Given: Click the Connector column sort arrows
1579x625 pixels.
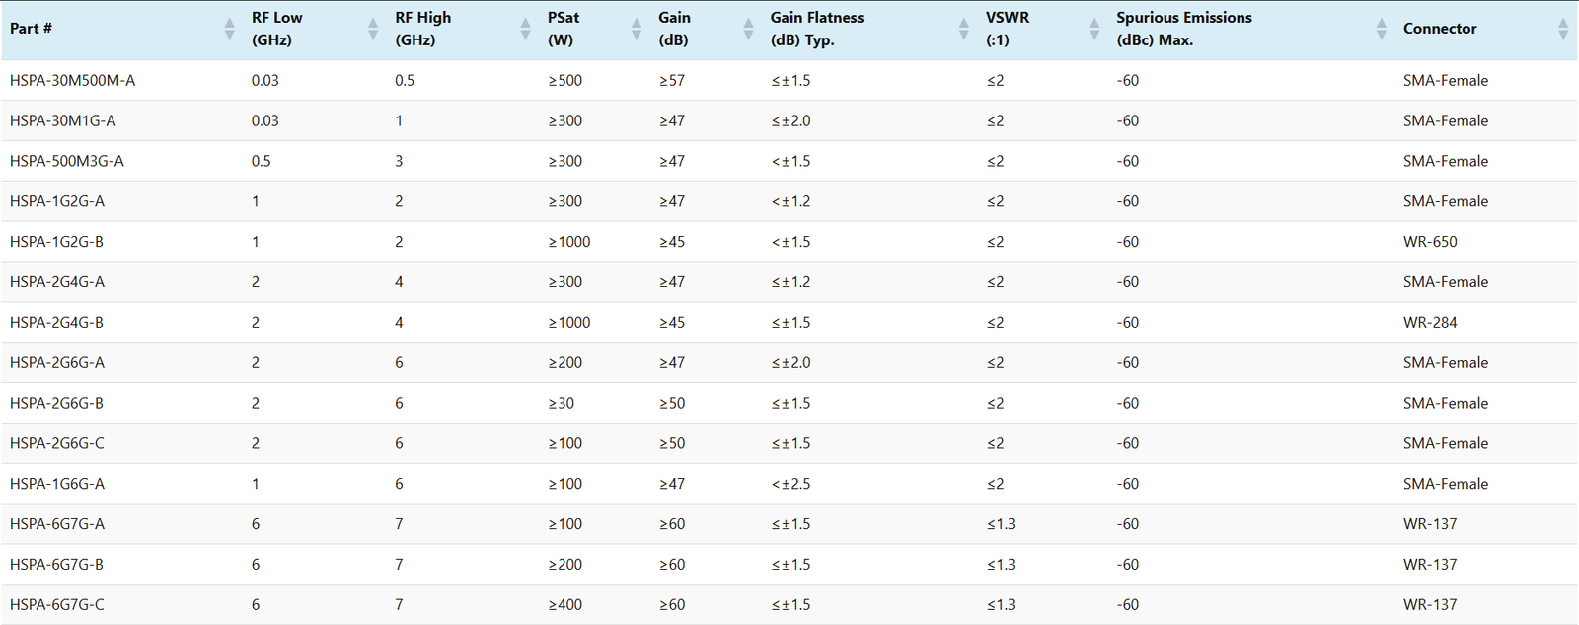Looking at the screenshot, I should point(1562,29).
